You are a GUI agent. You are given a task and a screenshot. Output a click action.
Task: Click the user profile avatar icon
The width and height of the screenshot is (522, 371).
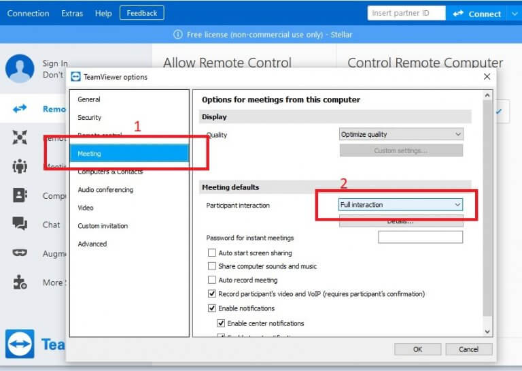tap(20, 68)
